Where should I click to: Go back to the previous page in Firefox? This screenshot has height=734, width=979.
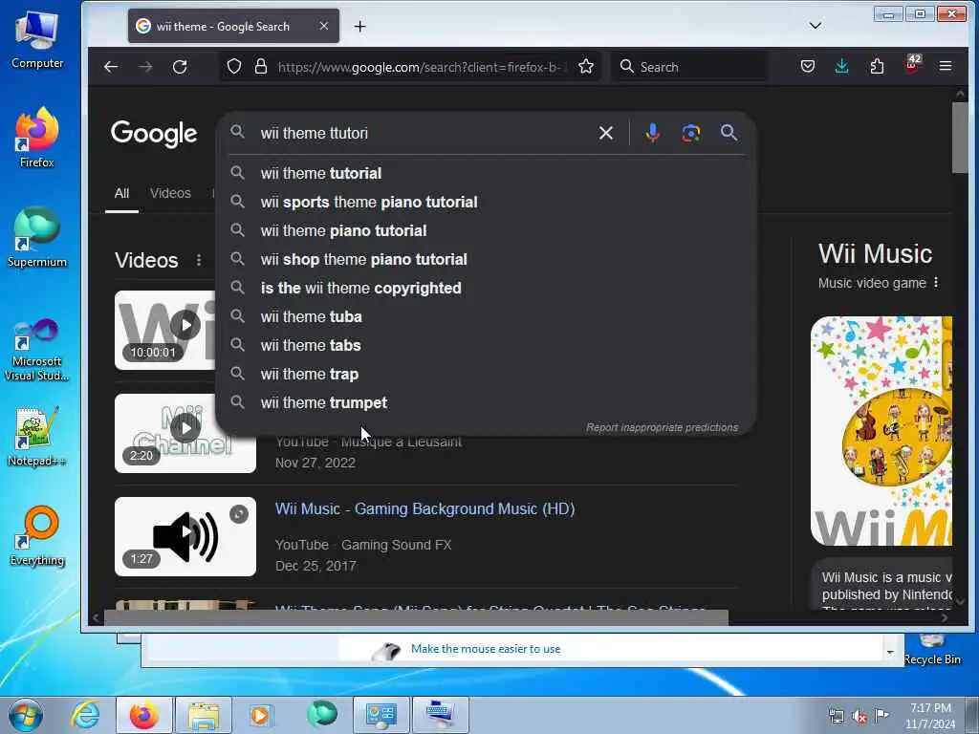[111, 67]
